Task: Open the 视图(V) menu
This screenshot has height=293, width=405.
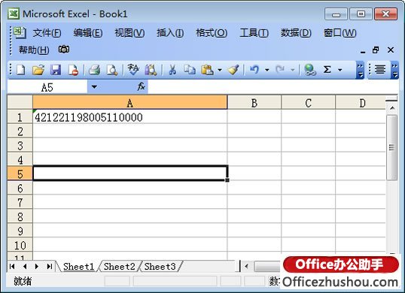Action: coord(129,33)
